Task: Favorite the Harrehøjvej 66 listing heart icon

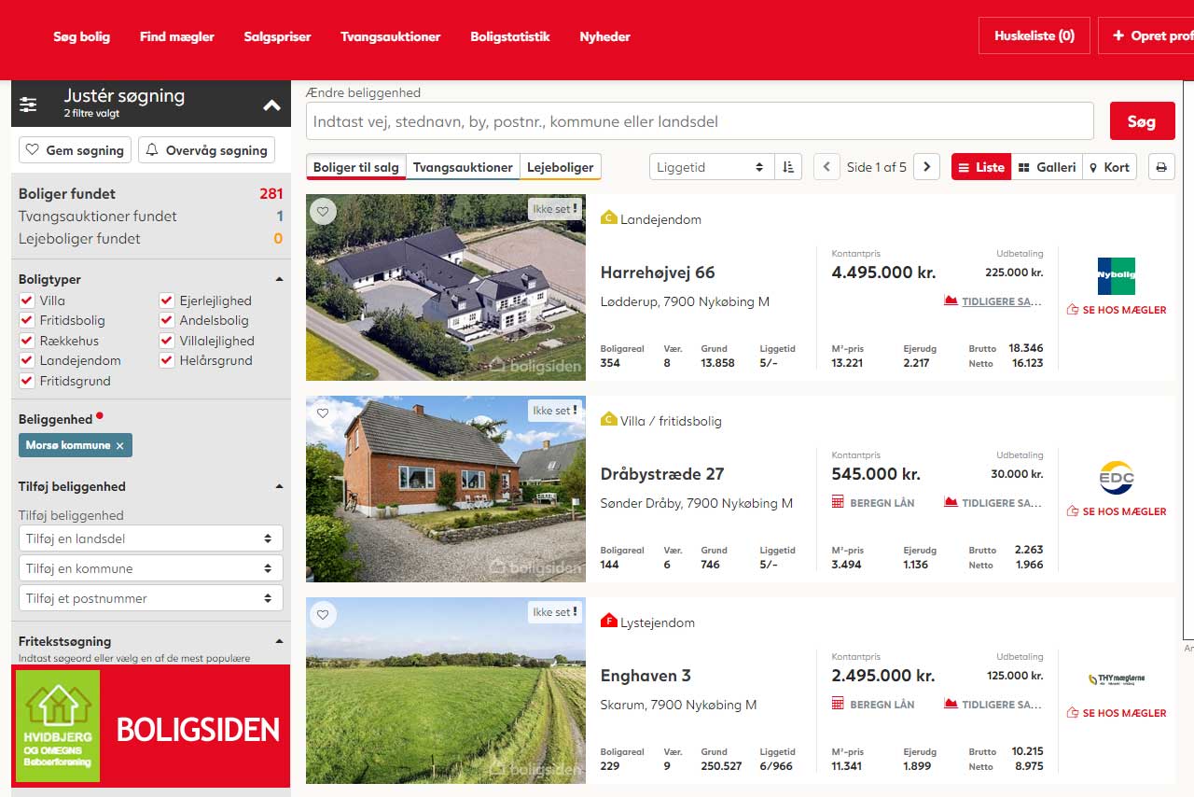Action: click(x=323, y=212)
